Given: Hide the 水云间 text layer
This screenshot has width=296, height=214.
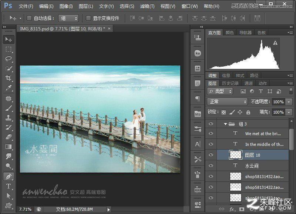Looking at the screenshot, I should coord(211,165).
